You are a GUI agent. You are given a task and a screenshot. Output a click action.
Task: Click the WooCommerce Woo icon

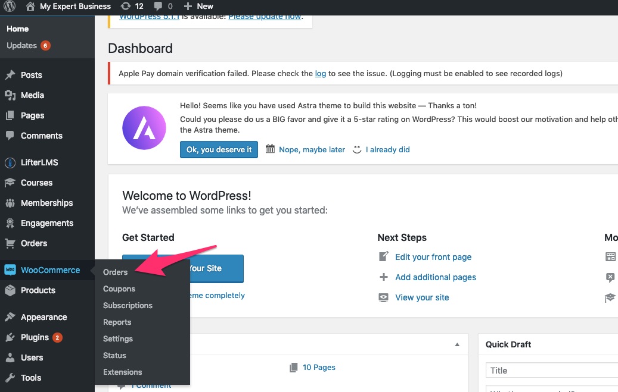coord(10,270)
